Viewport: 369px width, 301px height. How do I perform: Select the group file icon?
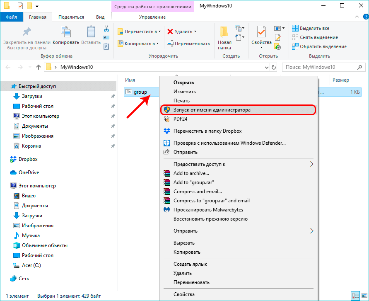pyautogui.click(x=129, y=92)
